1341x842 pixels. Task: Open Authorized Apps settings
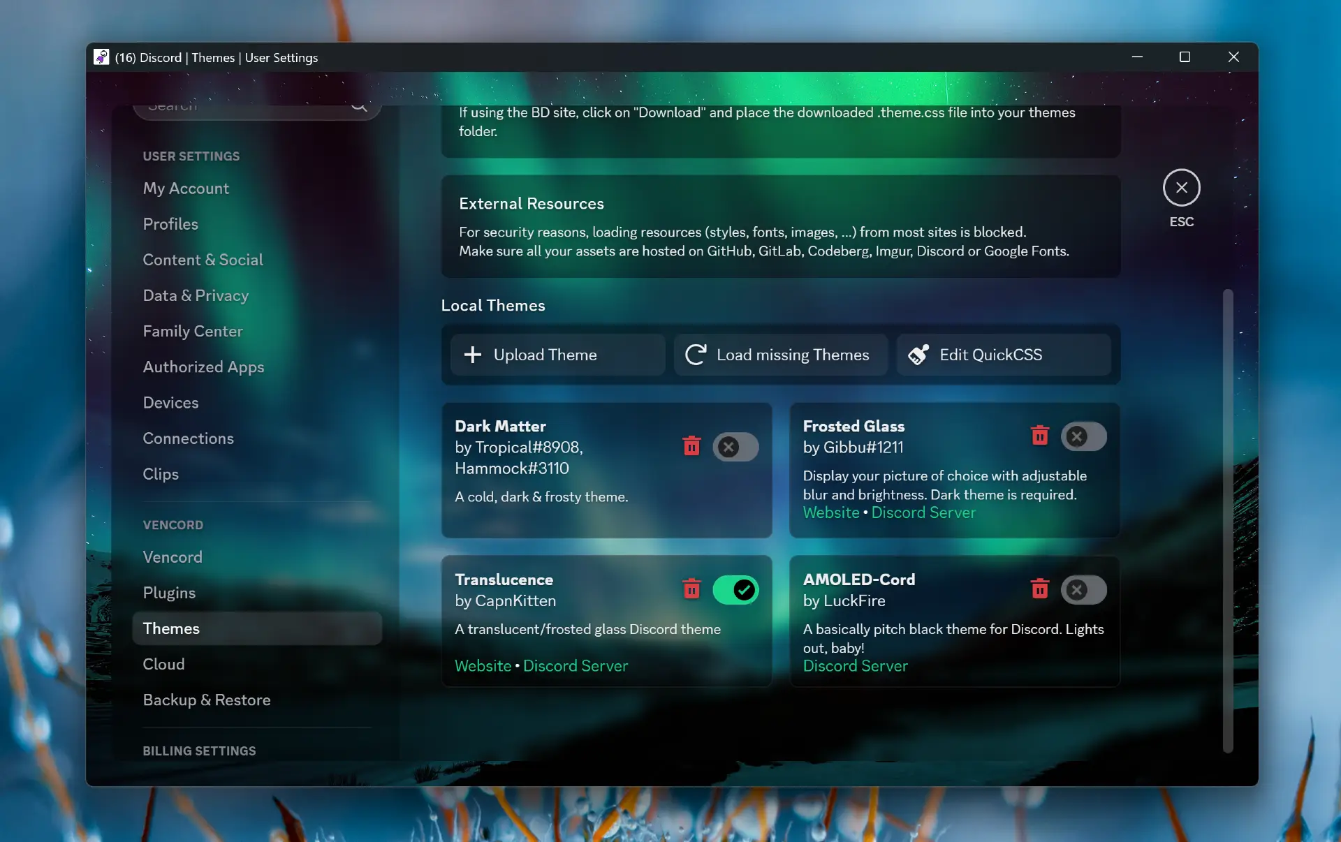[x=256, y=367]
